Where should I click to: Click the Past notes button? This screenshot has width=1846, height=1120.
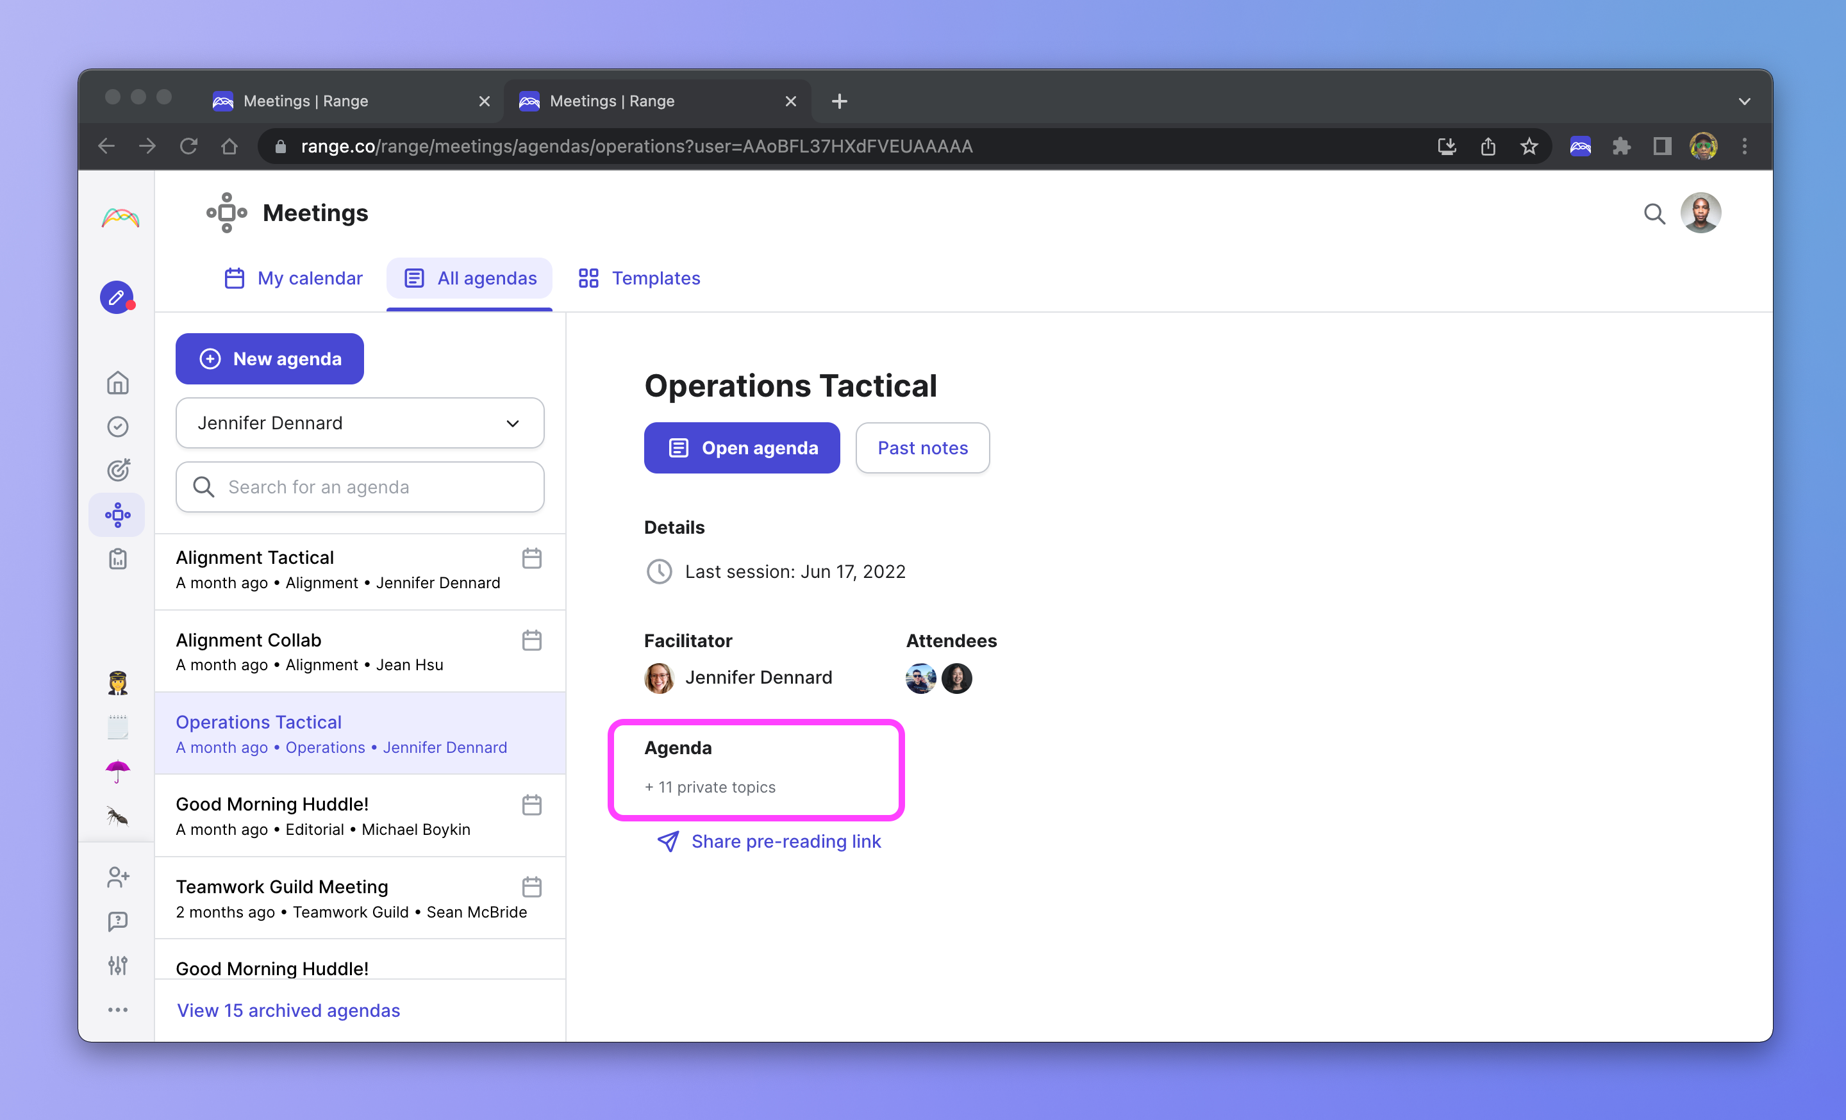pyautogui.click(x=922, y=448)
